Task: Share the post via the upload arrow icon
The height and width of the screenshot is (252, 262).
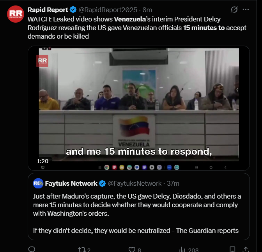Action: [246, 249]
